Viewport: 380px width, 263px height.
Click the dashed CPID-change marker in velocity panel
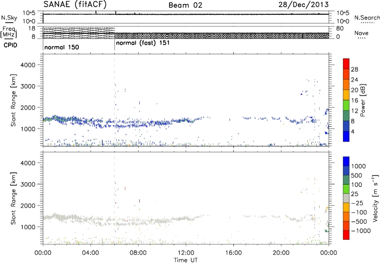pos(114,198)
